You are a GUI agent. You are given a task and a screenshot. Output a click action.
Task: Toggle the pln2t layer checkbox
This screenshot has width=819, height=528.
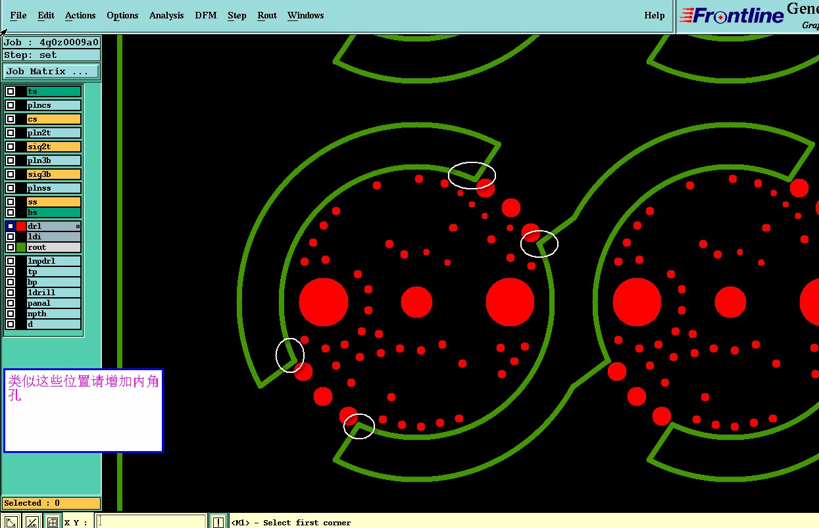click(x=11, y=133)
